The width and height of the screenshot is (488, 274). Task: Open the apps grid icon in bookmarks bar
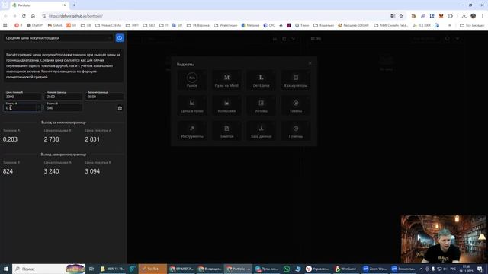pos(5,25)
